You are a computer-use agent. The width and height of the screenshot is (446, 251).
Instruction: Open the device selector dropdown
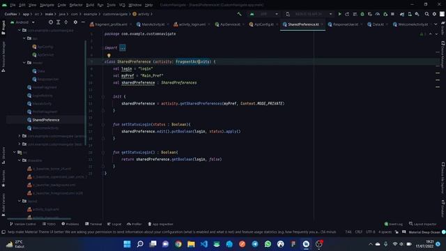pos(309,14)
